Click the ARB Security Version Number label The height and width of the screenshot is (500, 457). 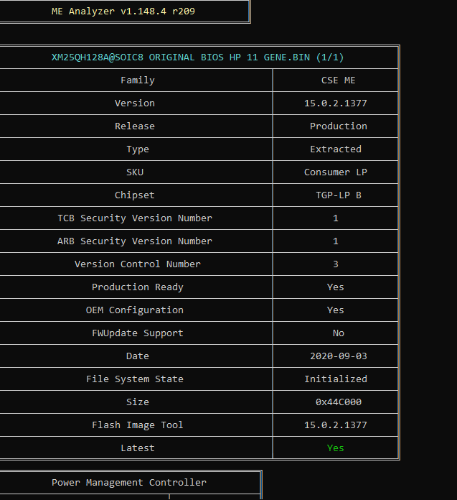(135, 241)
